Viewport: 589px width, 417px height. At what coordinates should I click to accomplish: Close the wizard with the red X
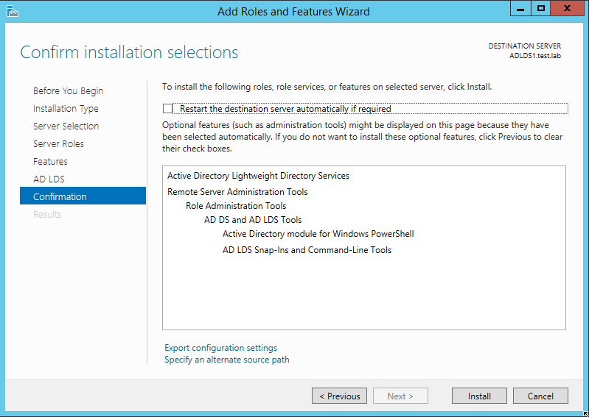coord(567,9)
